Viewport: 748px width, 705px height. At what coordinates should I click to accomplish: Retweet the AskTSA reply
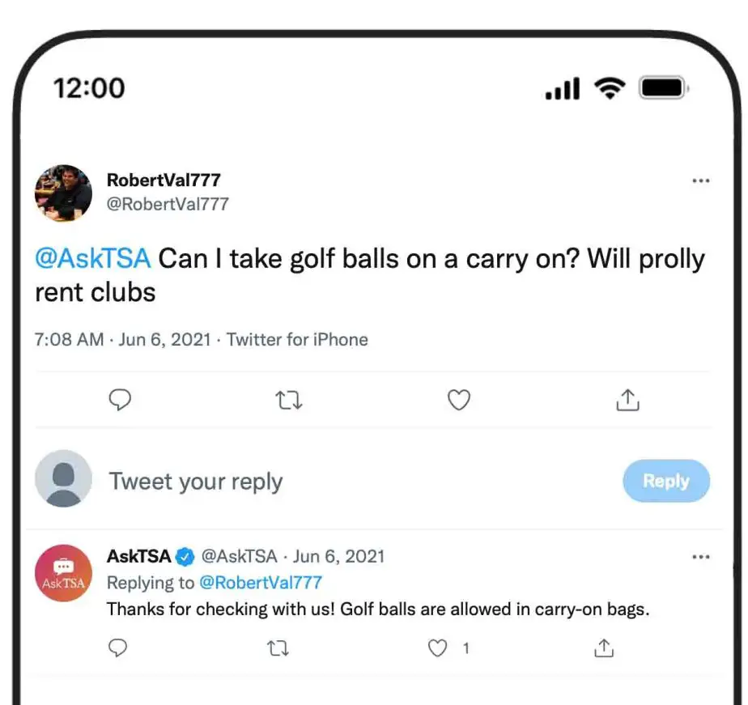(x=278, y=648)
